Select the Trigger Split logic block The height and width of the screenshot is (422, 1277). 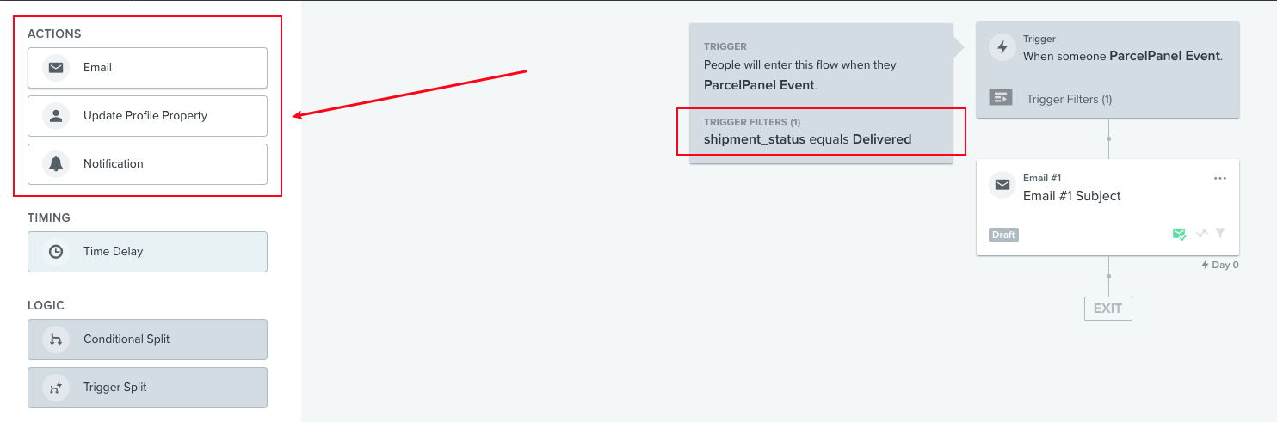pos(147,388)
